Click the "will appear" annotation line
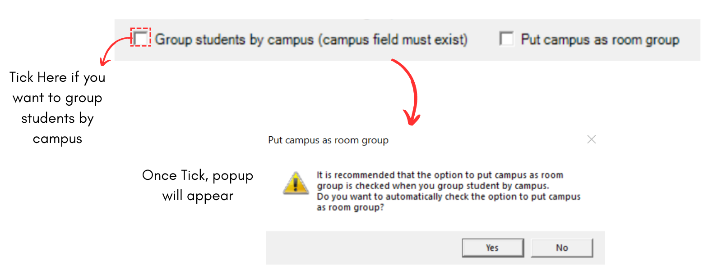The height and width of the screenshot is (268, 713). tap(197, 196)
